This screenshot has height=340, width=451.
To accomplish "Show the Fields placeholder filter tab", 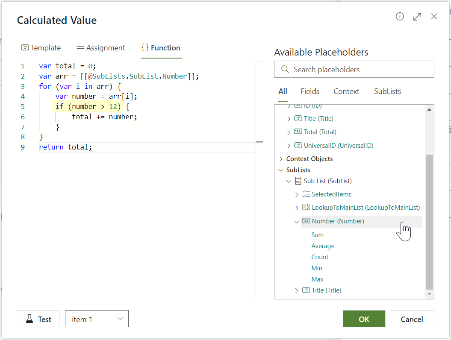I will click(x=310, y=91).
